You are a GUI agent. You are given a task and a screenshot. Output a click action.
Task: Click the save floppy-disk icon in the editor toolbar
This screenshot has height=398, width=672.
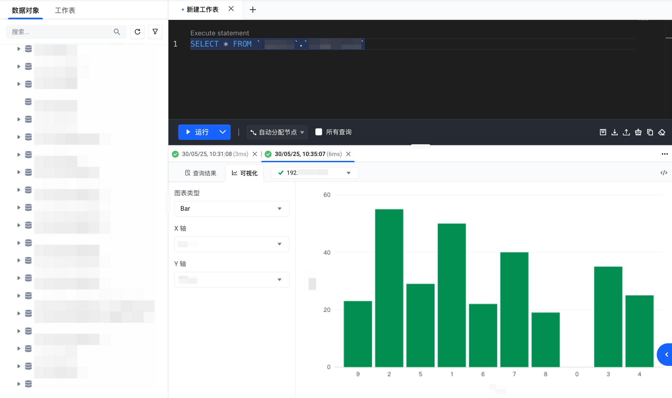tap(603, 132)
